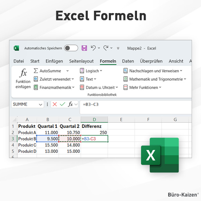Click the formula bar fx icon
The image size is (201, 201).
pyautogui.click(x=70, y=104)
